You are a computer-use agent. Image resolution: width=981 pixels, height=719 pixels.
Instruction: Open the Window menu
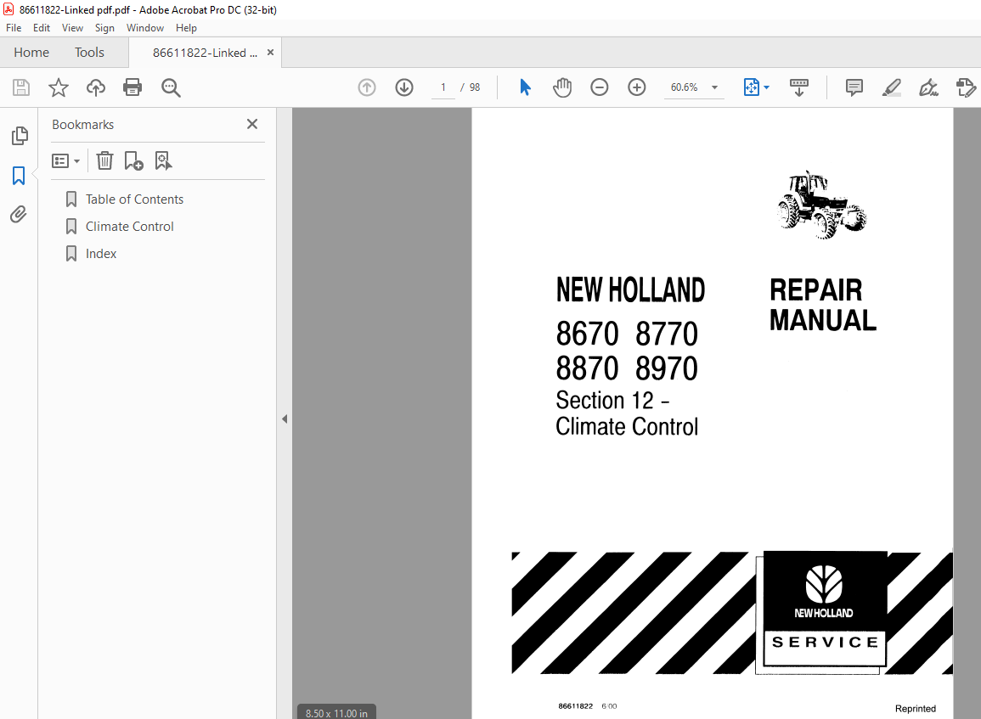click(145, 27)
